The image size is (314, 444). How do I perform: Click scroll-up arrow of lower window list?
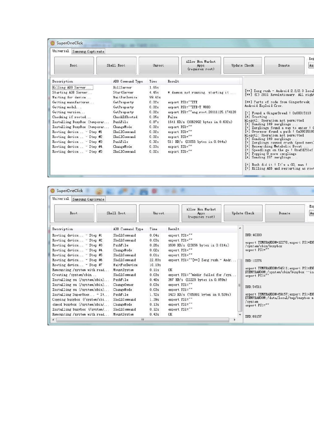[240, 228]
